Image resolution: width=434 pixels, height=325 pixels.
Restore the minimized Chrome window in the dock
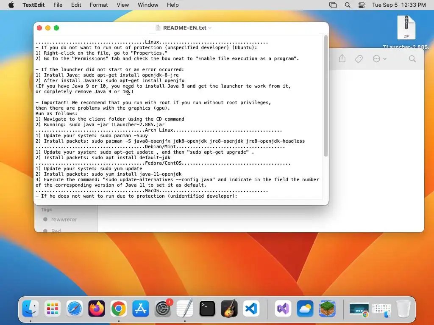click(x=359, y=309)
